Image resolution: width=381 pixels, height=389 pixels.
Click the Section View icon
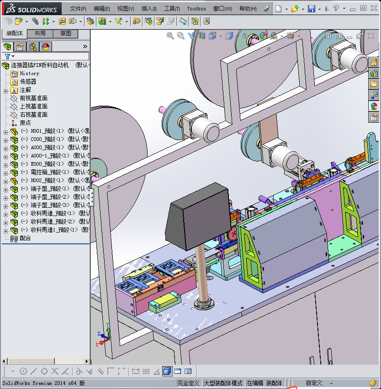(201, 36)
